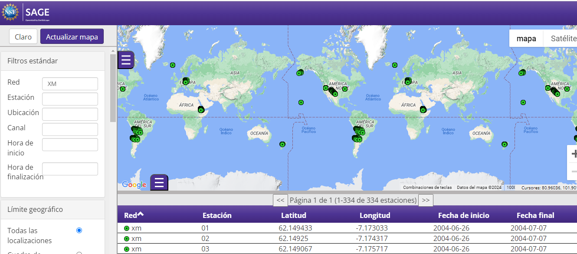The width and height of the screenshot is (577, 254).
Task: Sort table by Fecha de inicio header
Action: pyautogui.click(x=463, y=215)
